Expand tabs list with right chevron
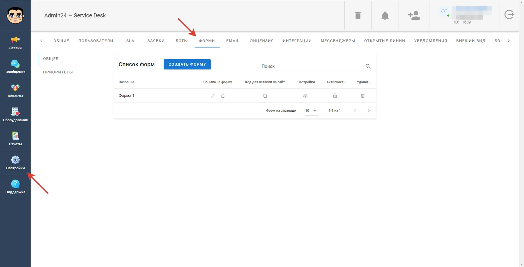 coord(509,41)
